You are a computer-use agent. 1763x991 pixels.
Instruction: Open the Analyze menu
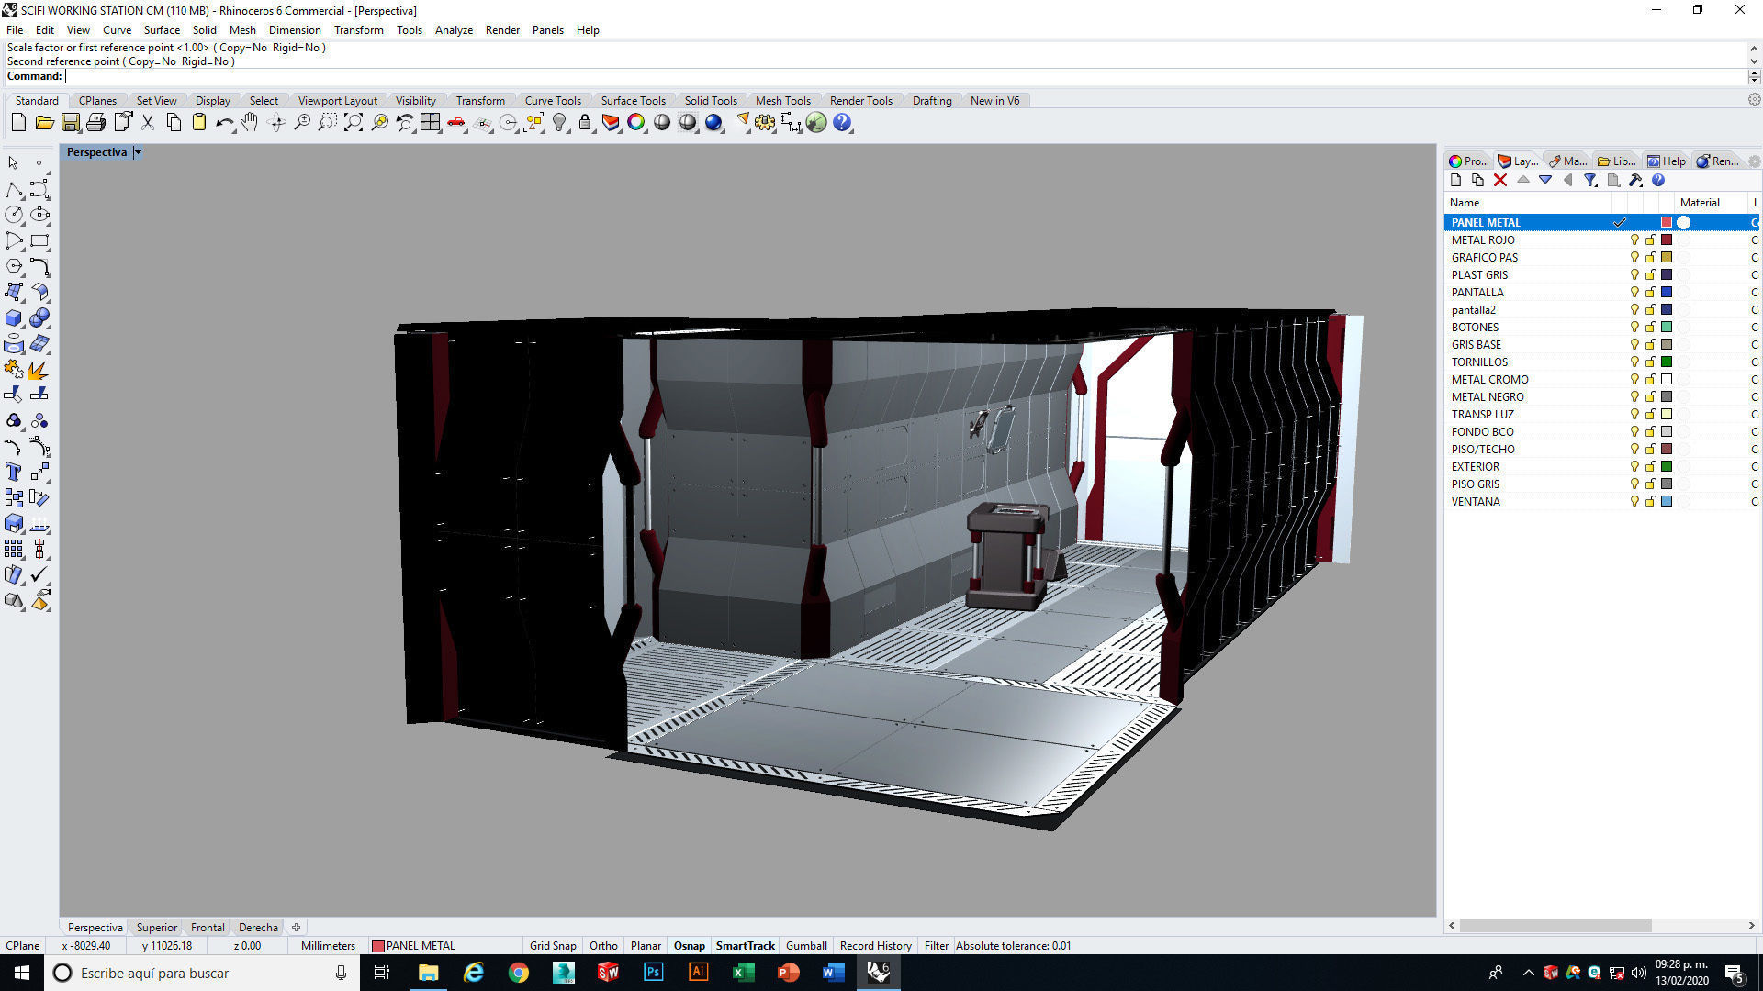pos(454,30)
